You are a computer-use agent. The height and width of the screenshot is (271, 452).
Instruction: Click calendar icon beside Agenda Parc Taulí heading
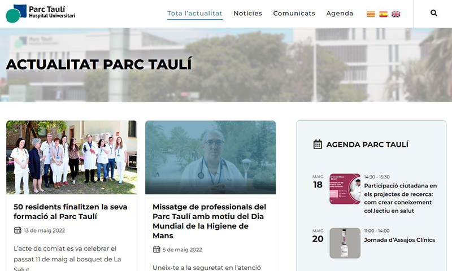(318, 145)
